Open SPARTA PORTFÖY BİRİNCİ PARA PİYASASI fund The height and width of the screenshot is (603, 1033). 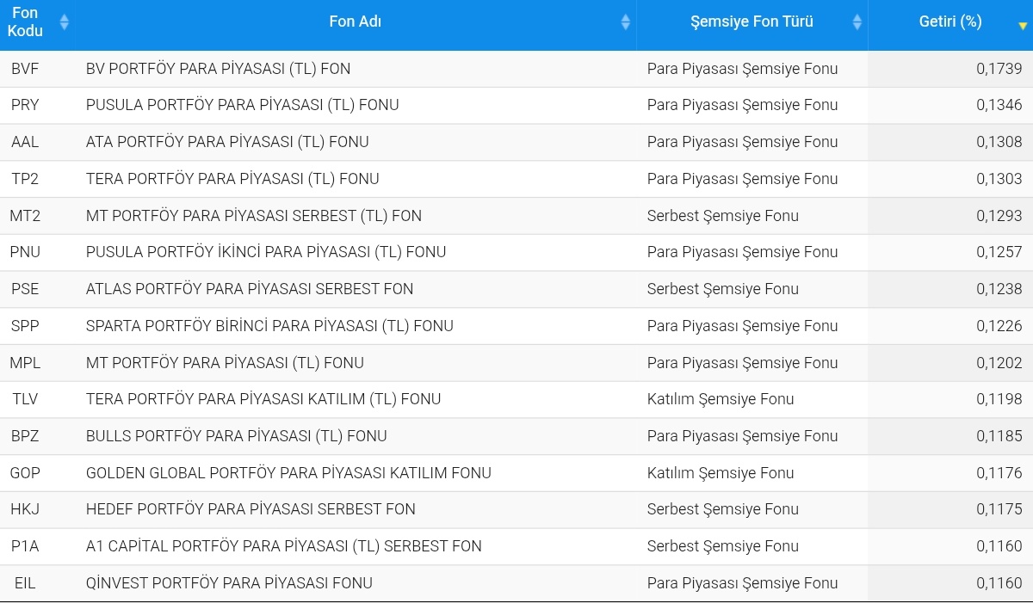269,326
